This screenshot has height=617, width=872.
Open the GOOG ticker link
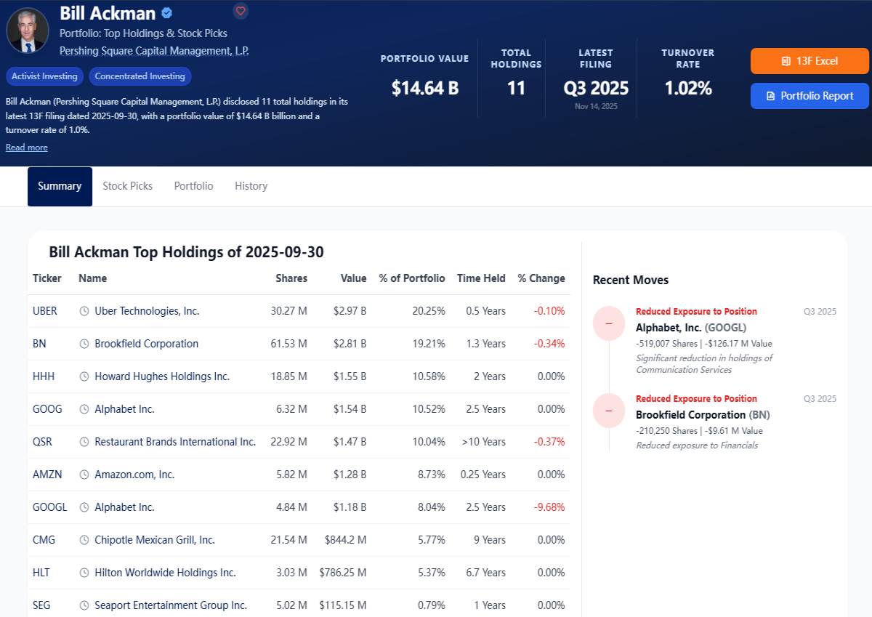pyautogui.click(x=47, y=409)
